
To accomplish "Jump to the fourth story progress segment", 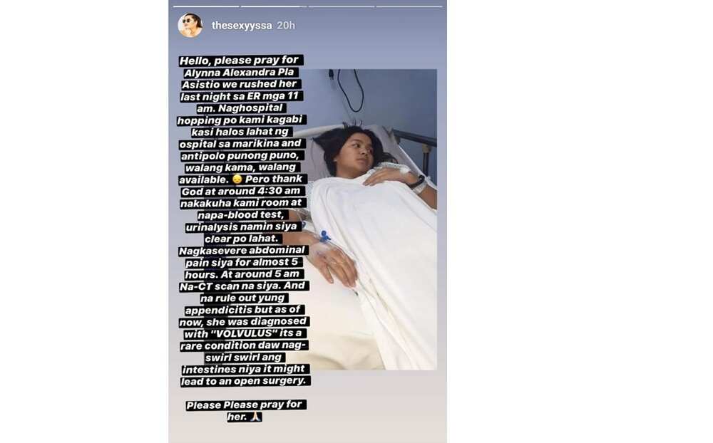I will [x=409, y=6].
